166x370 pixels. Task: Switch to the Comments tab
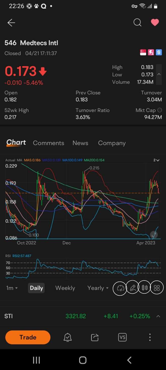click(48, 143)
